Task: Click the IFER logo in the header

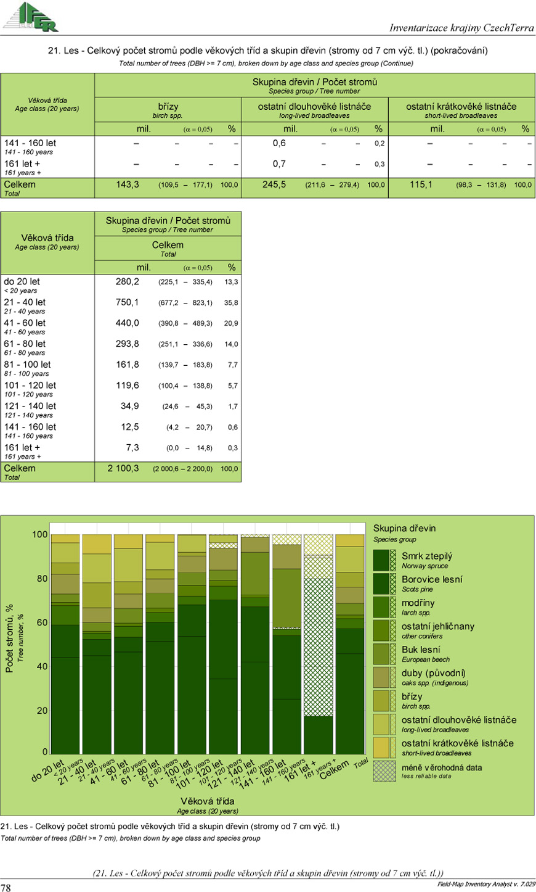Action: (x=31, y=17)
